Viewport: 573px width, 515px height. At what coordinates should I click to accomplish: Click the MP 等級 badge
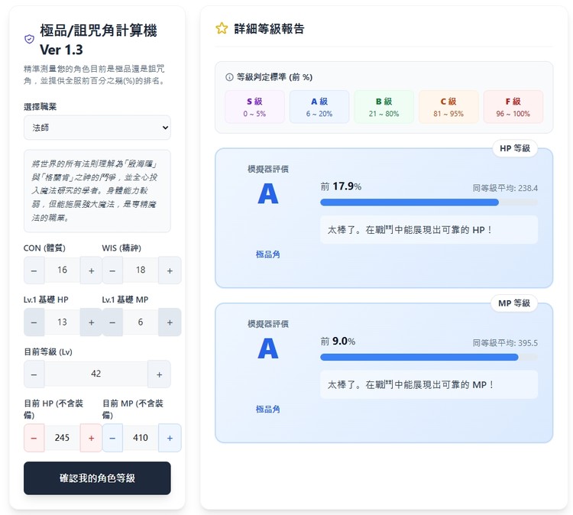coord(514,303)
